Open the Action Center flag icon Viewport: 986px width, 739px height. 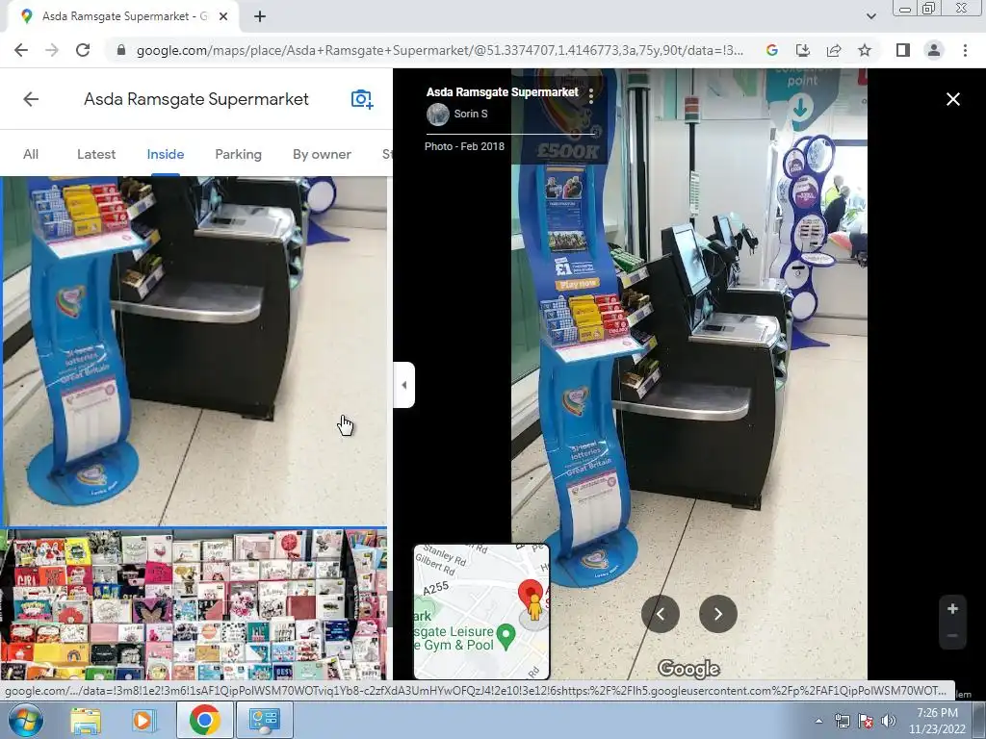click(866, 721)
